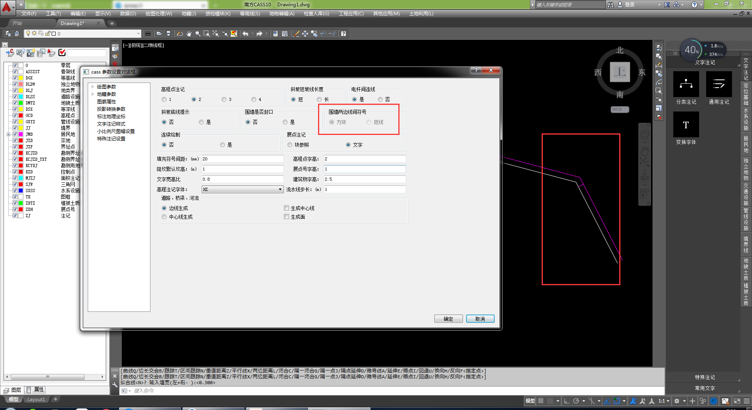Open workspace gear icon in status bar

click(676, 401)
